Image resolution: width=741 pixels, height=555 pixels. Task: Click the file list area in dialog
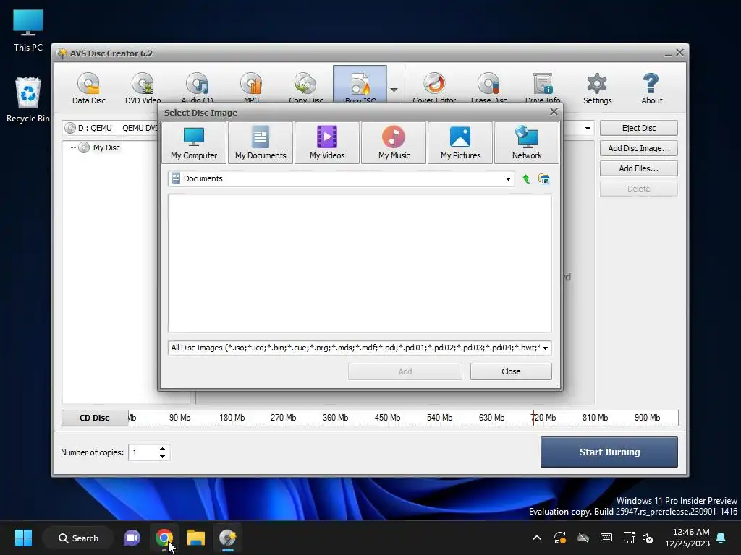pyautogui.click(x=360, y=263)
